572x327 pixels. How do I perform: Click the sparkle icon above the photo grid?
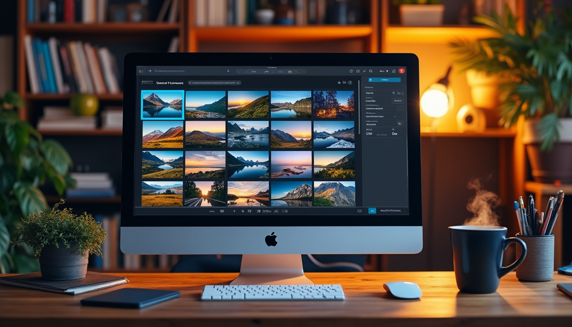click(x=339, y=83)
